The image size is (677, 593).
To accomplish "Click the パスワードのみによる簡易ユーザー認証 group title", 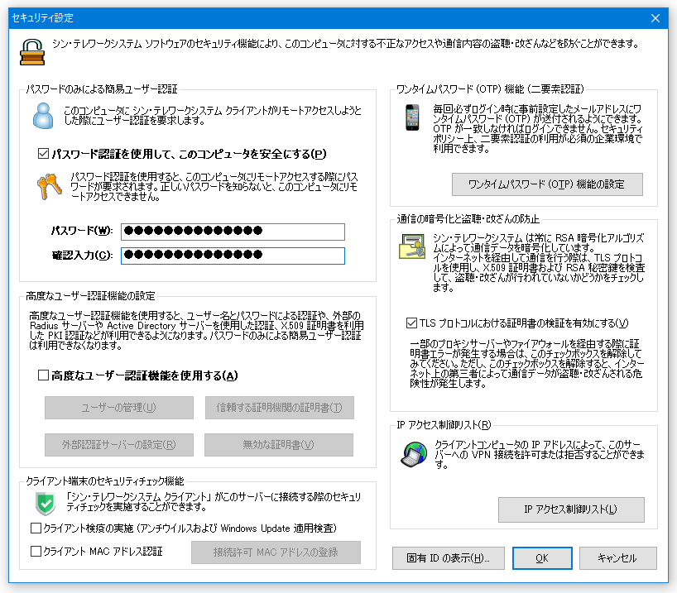I will click(x=102, y=89).
